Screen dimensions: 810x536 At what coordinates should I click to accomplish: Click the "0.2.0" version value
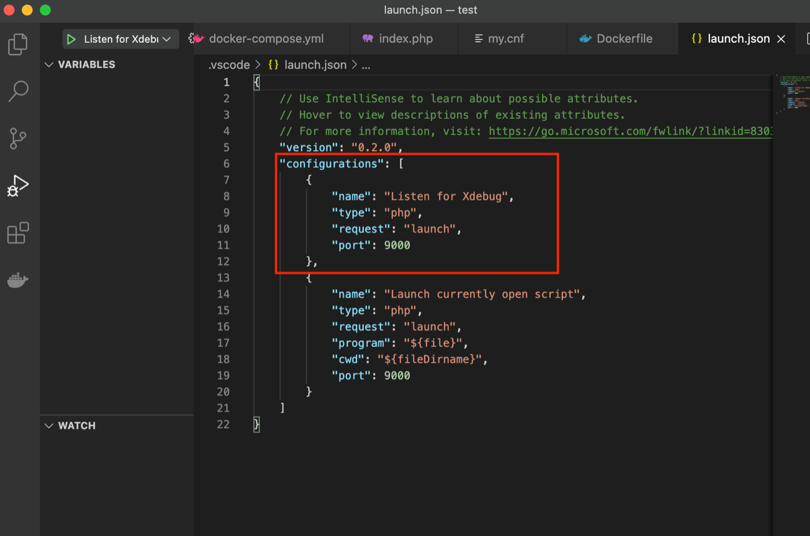(374, 148)
